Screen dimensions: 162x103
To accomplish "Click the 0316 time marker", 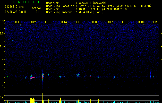I will pyautogui.click(x=95, y=22).
